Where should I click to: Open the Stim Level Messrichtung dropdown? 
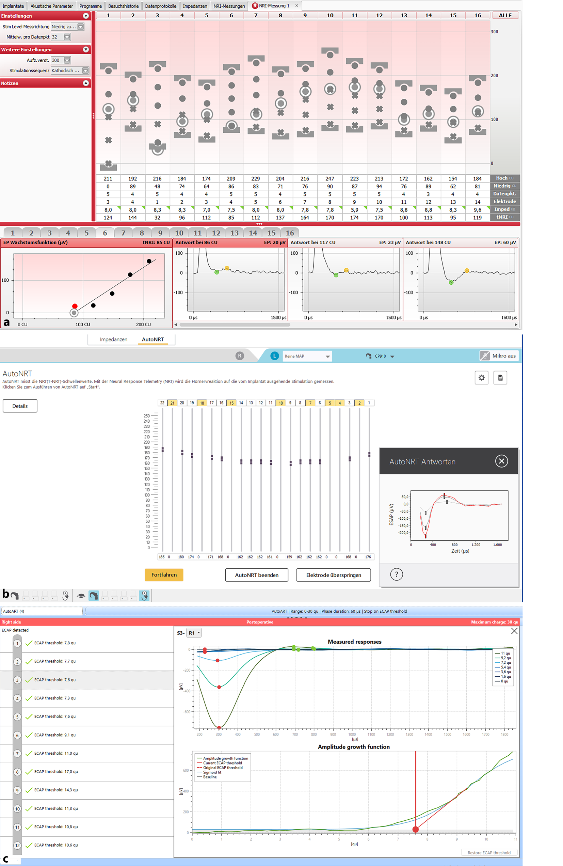coord(81,27)
